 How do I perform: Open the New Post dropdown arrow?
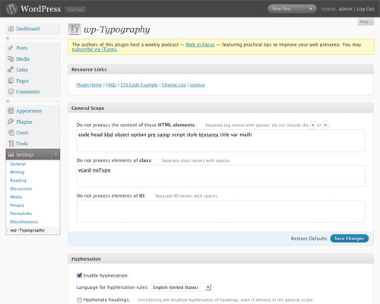click(311, 9)
